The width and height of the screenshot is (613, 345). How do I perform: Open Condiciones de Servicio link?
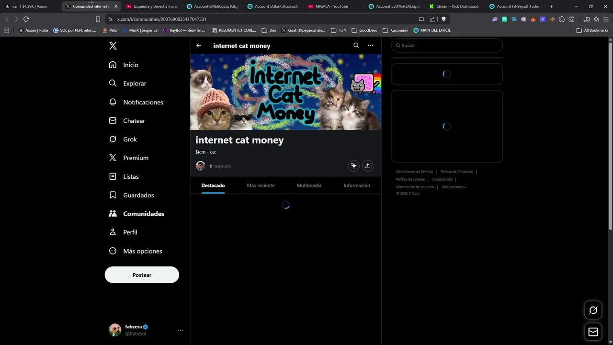point(414,172)
